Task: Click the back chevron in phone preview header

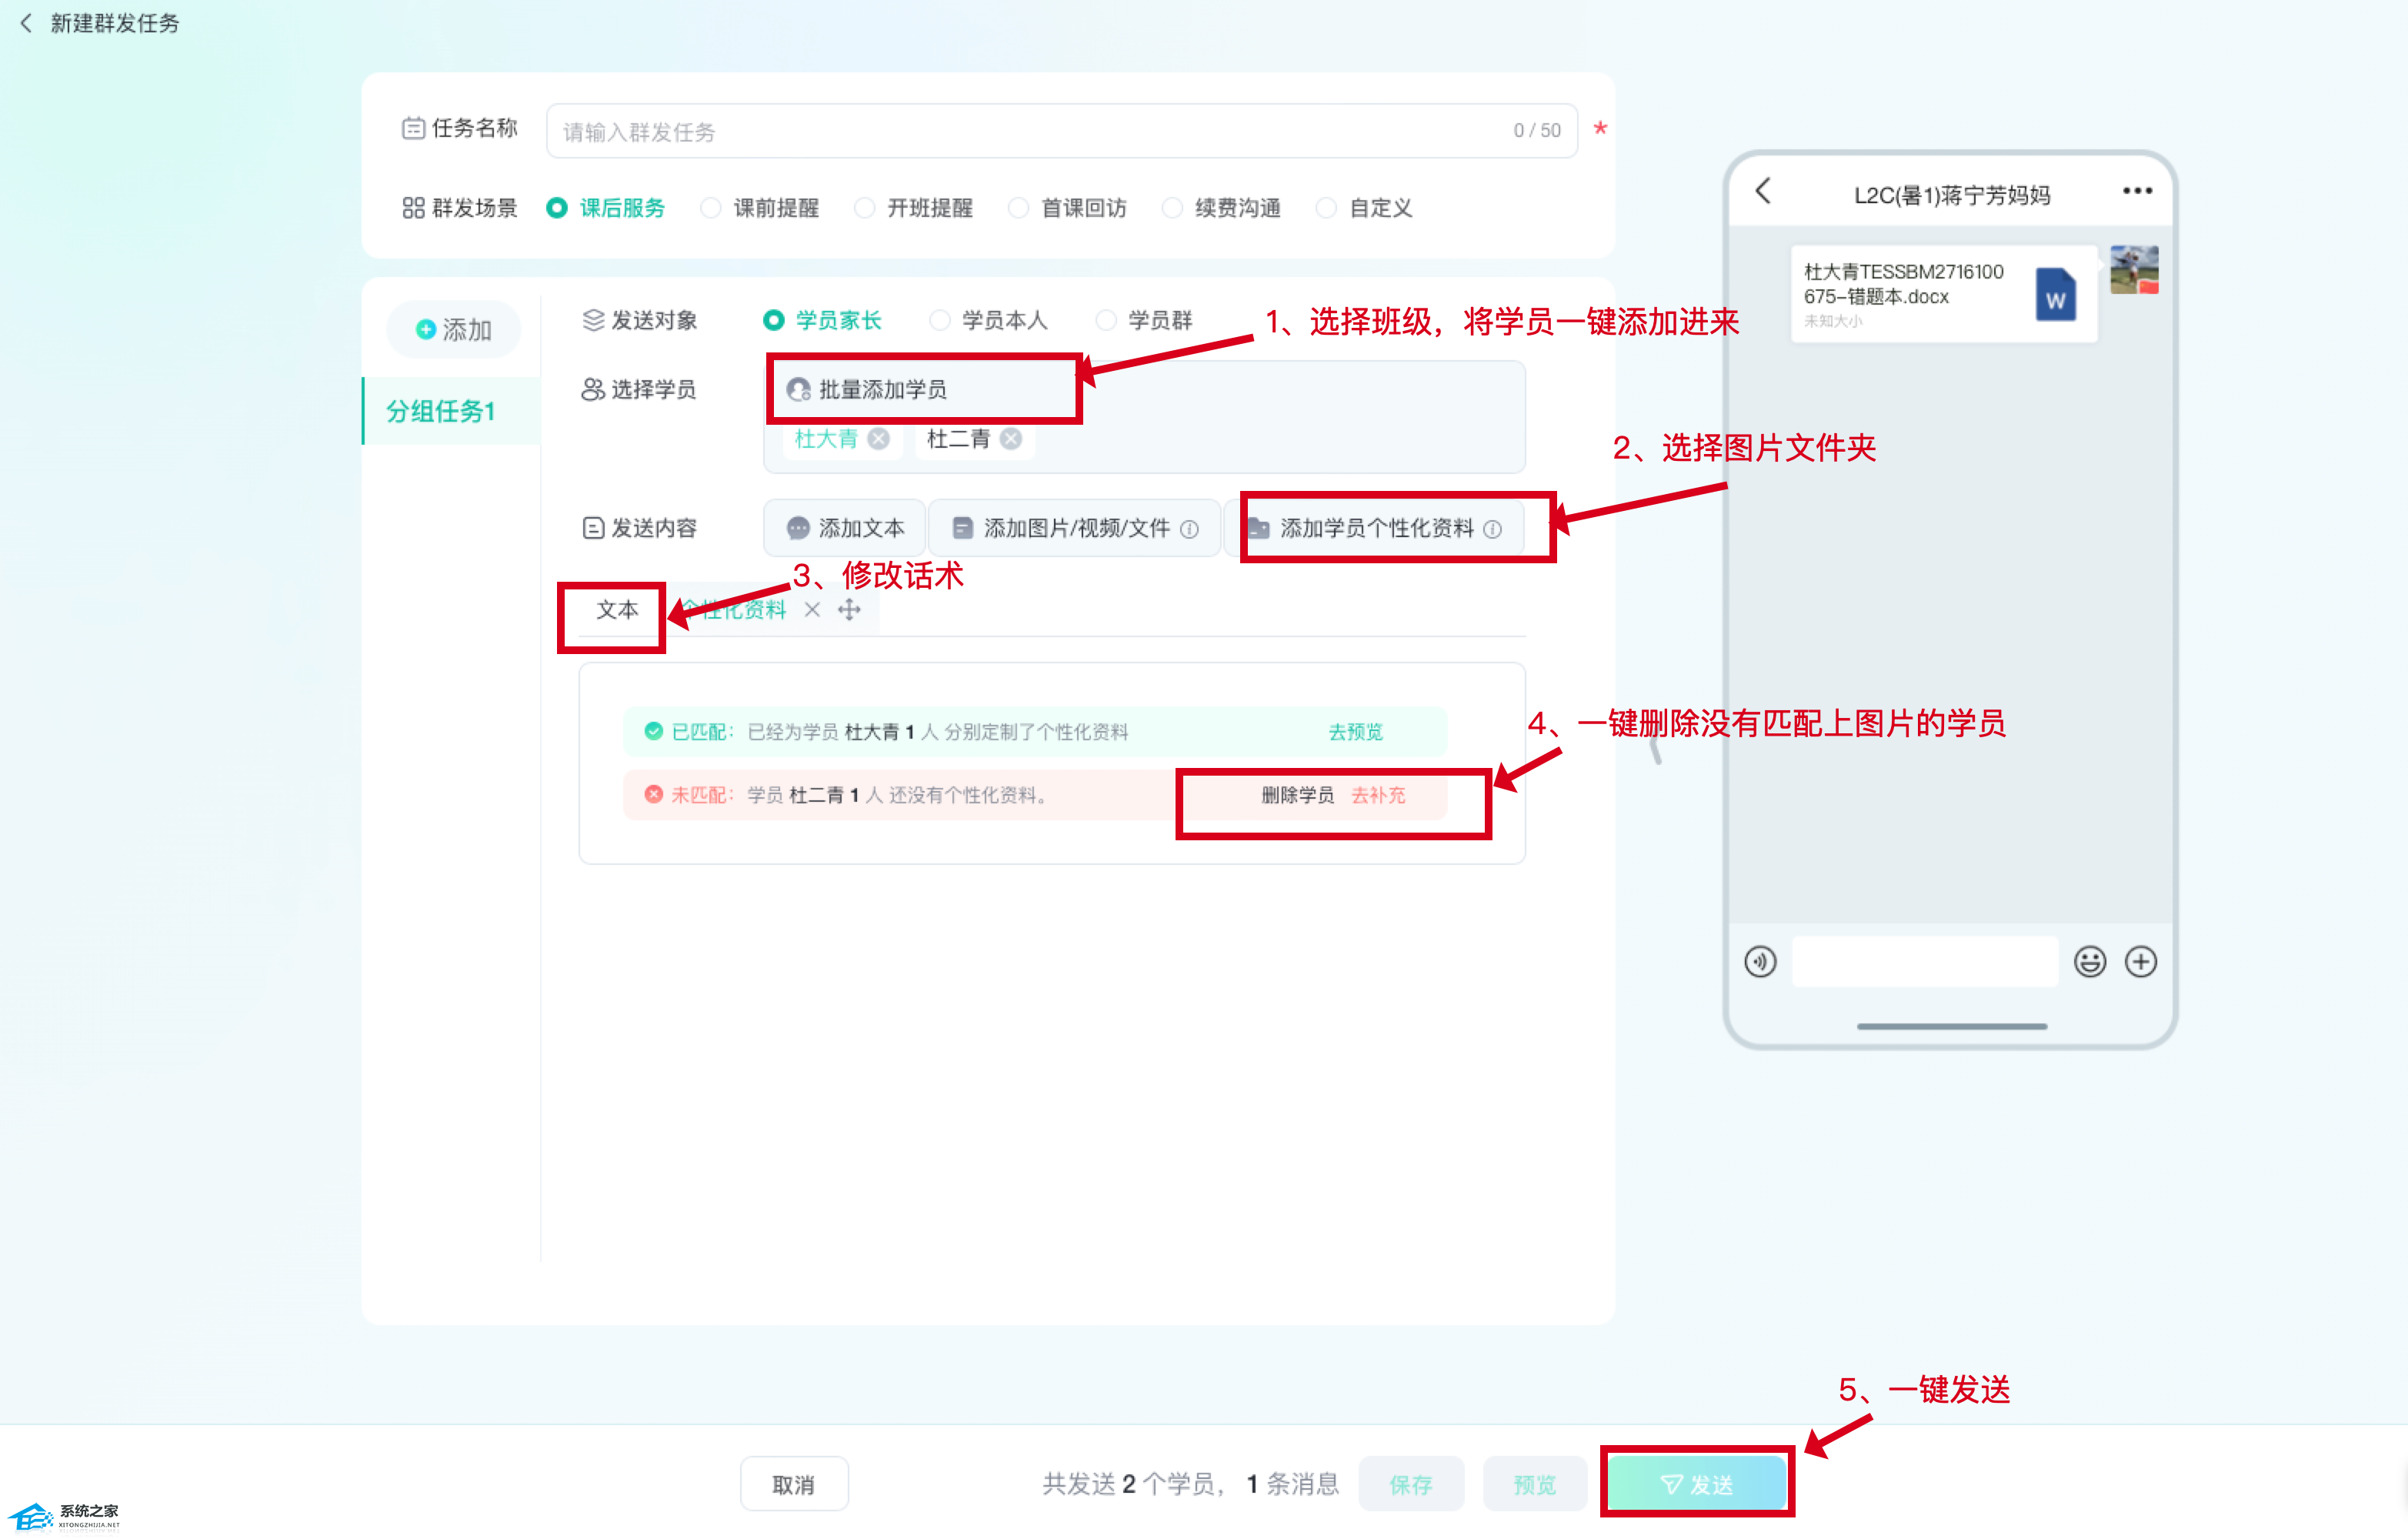Action: (1764, 191)
